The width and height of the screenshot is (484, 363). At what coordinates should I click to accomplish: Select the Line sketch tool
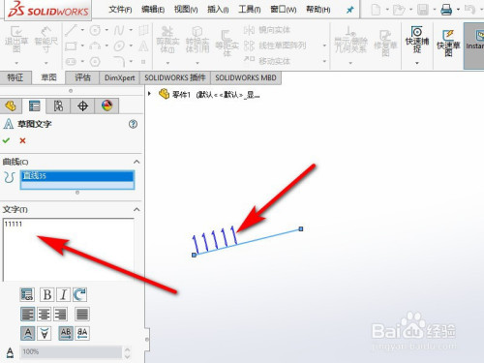point(71,30)
